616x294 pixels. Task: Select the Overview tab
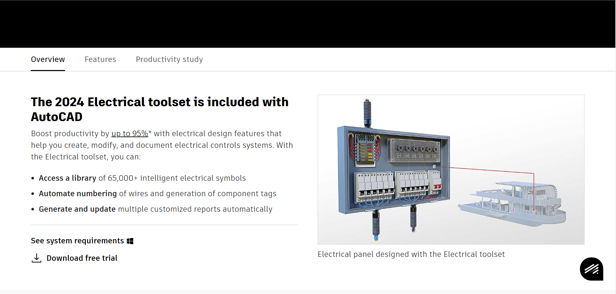click(x=48, y=59)
